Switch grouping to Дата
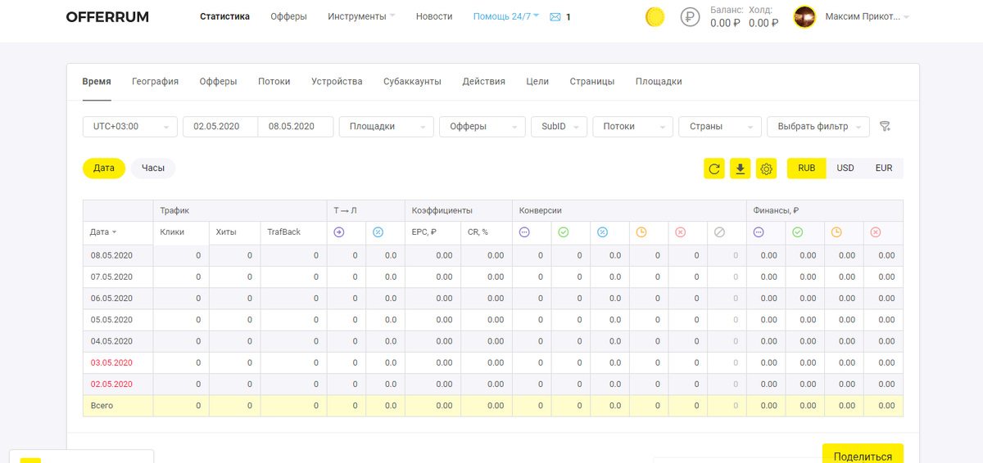This screenshot has width=983, height=463. point(104,169)
